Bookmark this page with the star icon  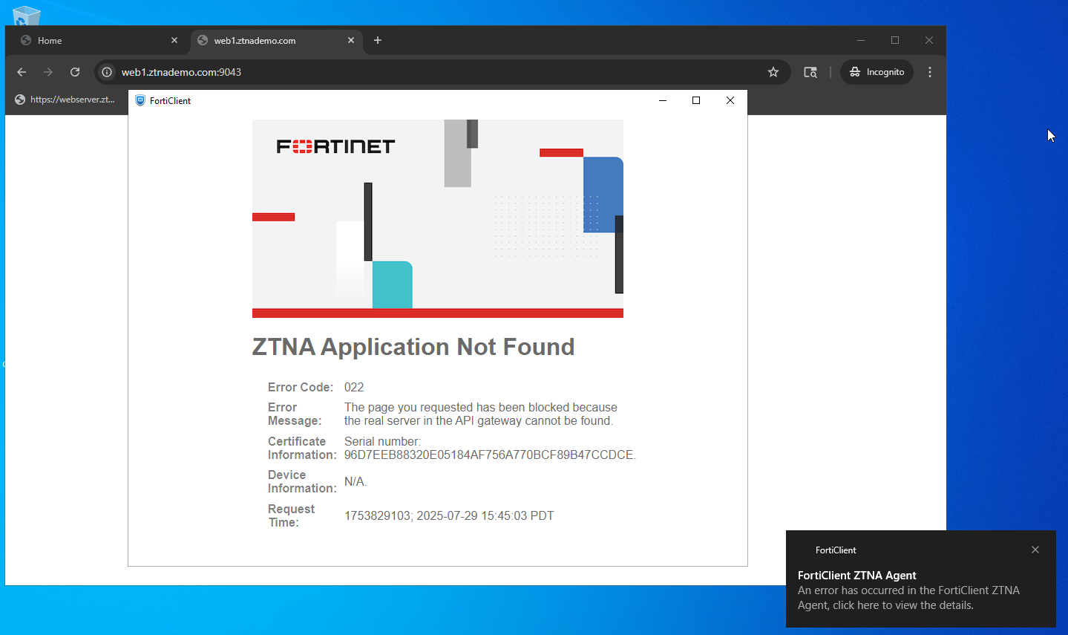pyautogui.click(x=773, y=72)
